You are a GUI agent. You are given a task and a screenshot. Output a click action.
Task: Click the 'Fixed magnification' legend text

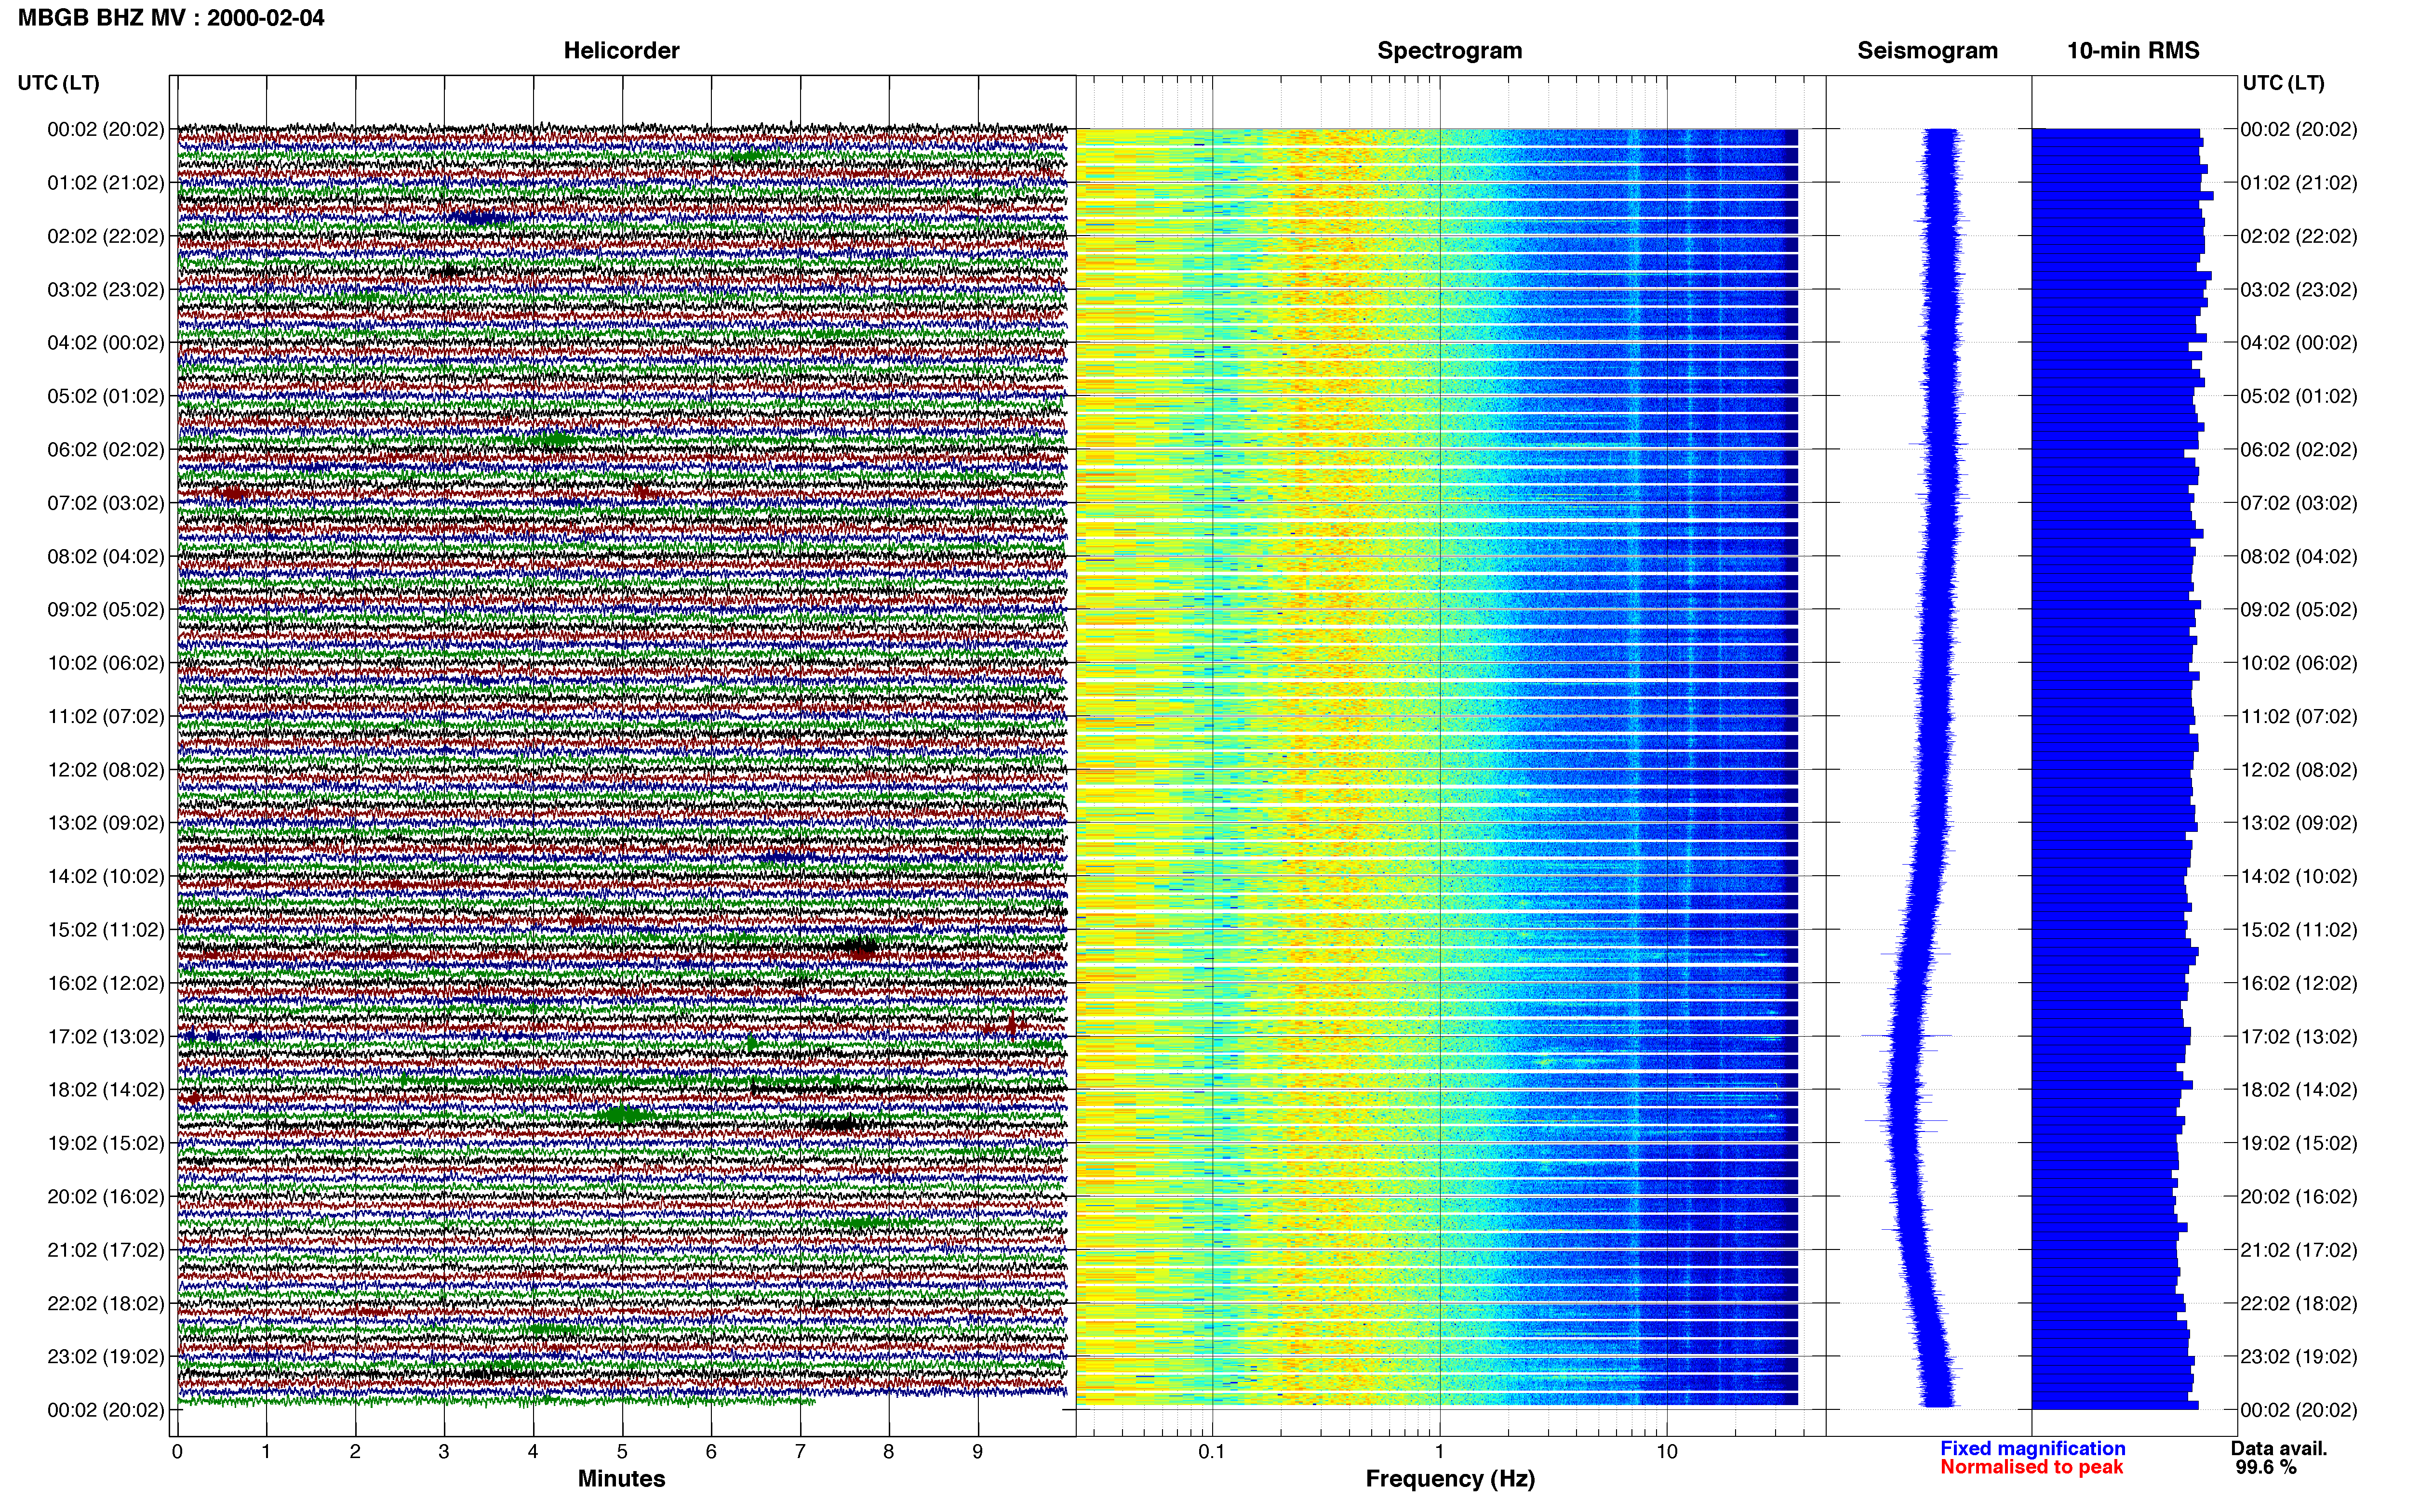click(x=2033, y=1448)
